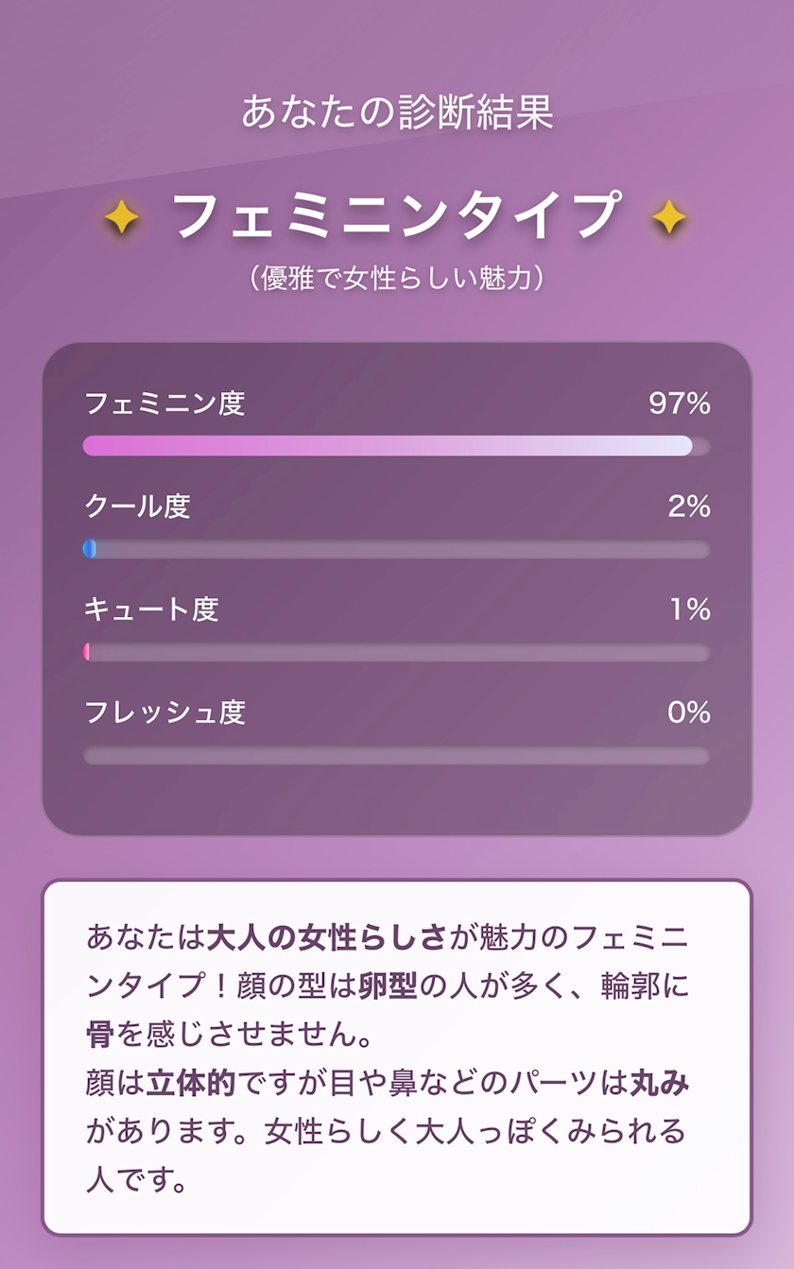Click the フェミニン度 pink progress bar
Image resolution: width=794 pixels, height=1269 pixels.
click(x=388, y=446)
